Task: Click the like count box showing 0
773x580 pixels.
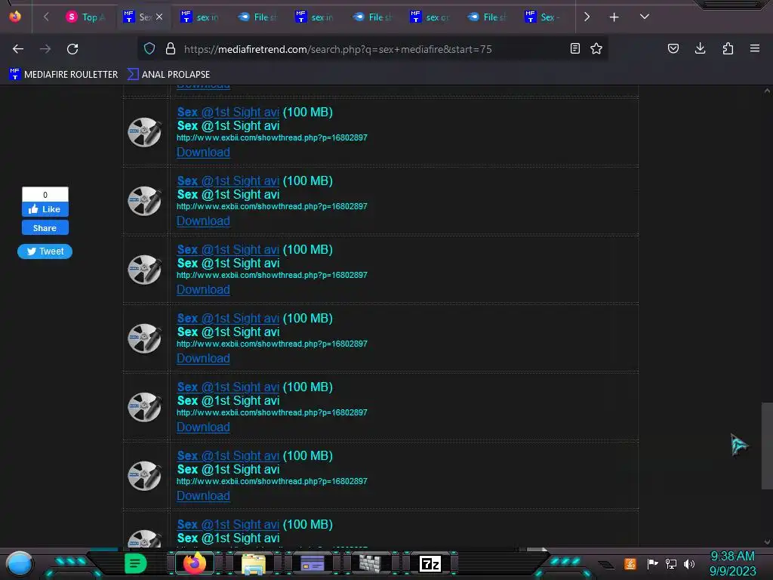Action: tap(45, 194)
